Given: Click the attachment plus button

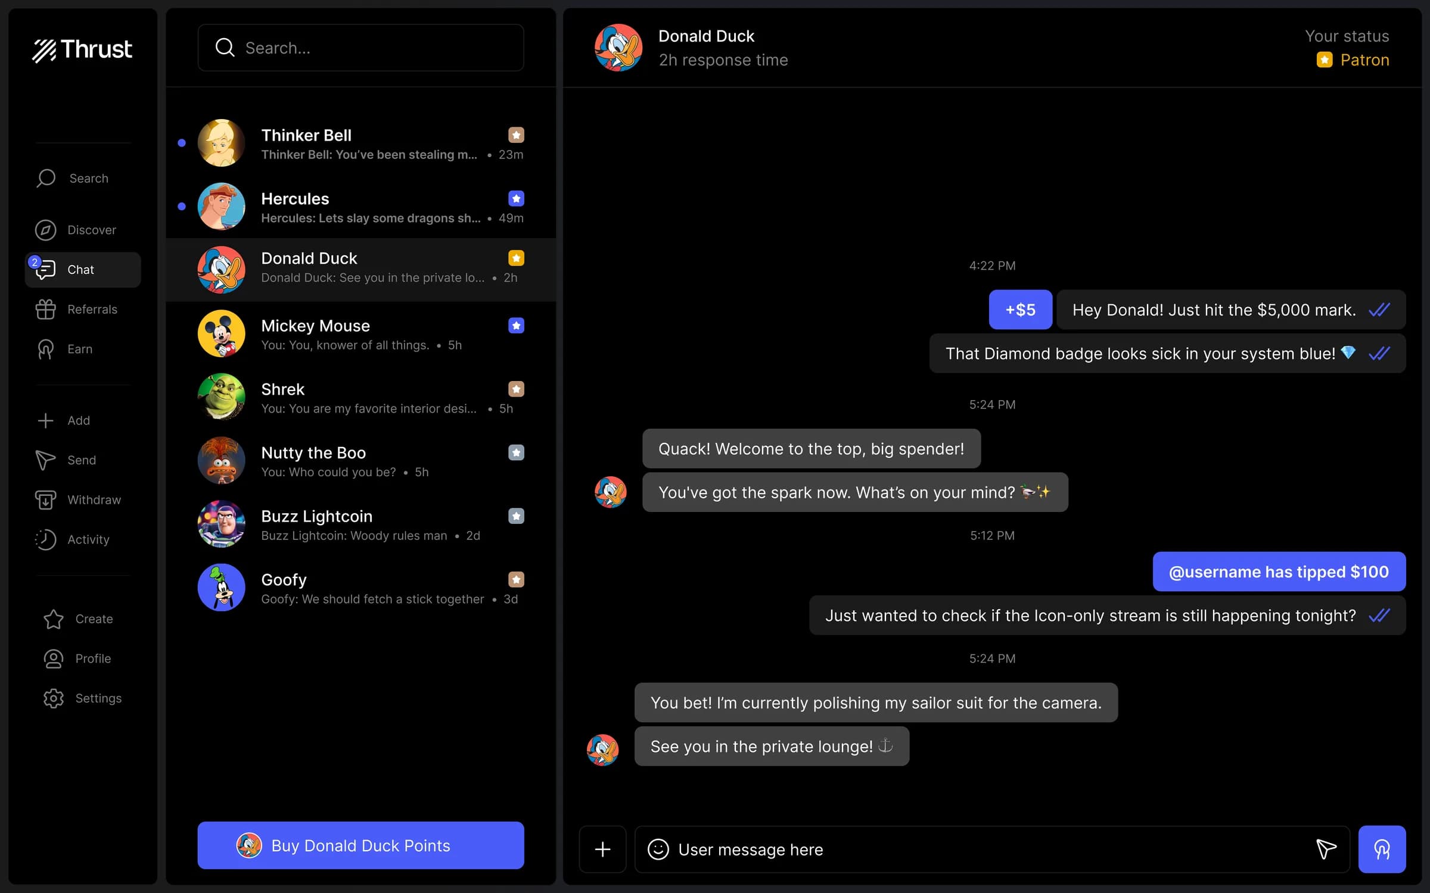Looking at the screenshot, I should 602,850.
